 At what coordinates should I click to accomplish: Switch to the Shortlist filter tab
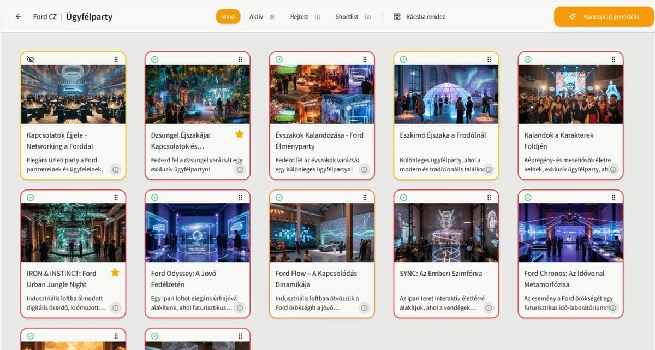pyautogui.click(x=353, y=17)
